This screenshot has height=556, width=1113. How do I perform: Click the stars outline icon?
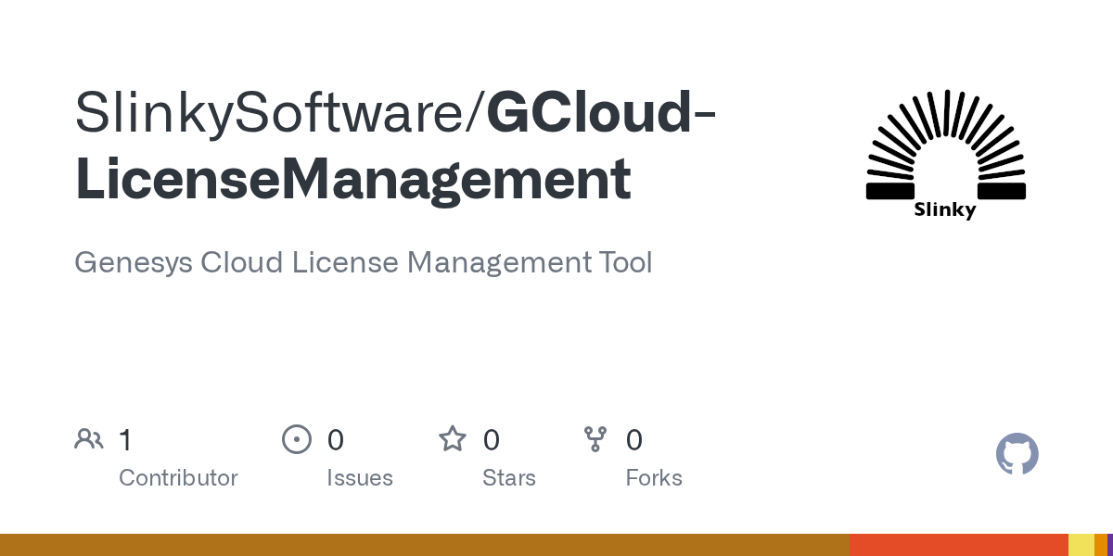point(453,439)
